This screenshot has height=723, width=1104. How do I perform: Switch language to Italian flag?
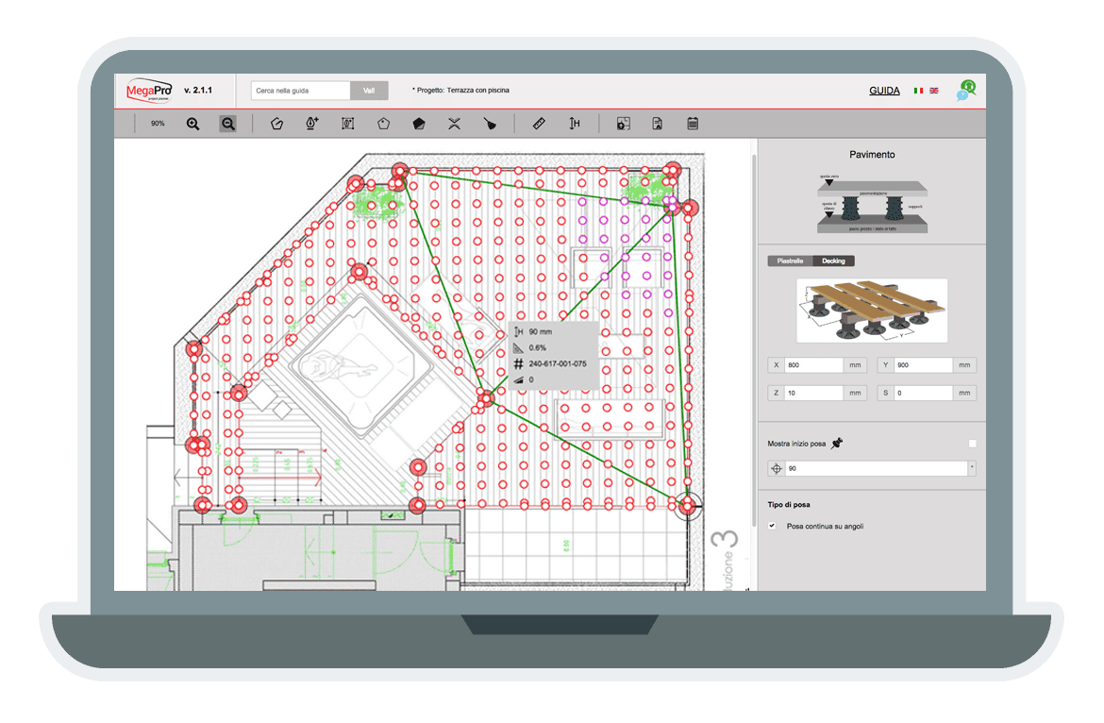[x=918, y=91]
